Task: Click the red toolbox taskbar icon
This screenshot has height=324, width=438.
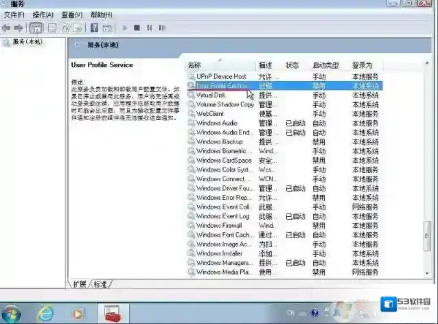Action: (x=113, y=314)
